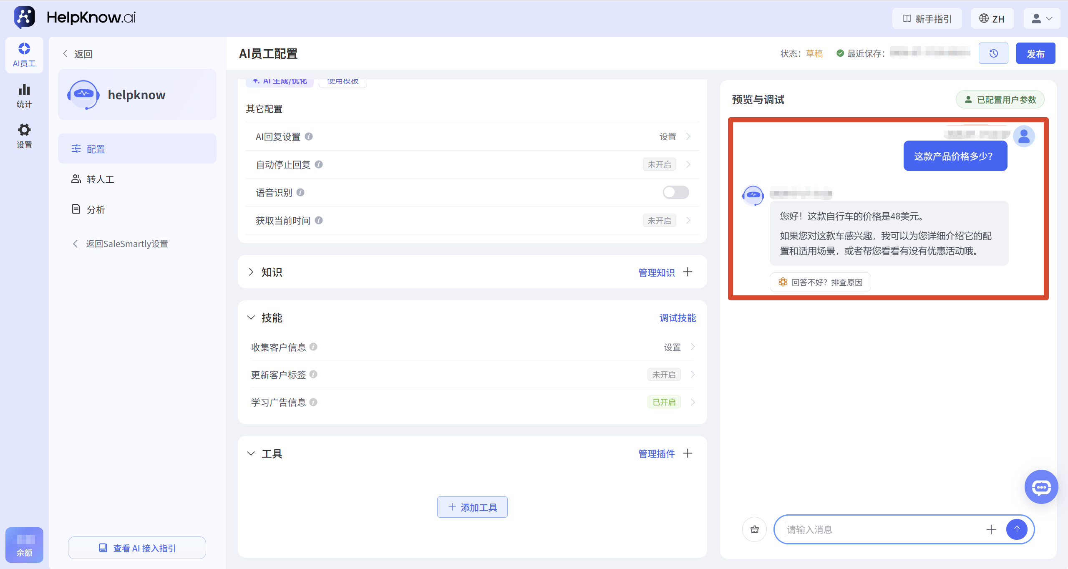Click the version history clock icon
The image size is (1068, 569).
[x=993, y=53]
